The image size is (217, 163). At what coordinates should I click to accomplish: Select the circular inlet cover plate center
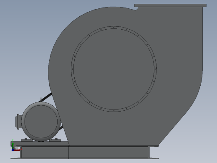tap(114, 69)
